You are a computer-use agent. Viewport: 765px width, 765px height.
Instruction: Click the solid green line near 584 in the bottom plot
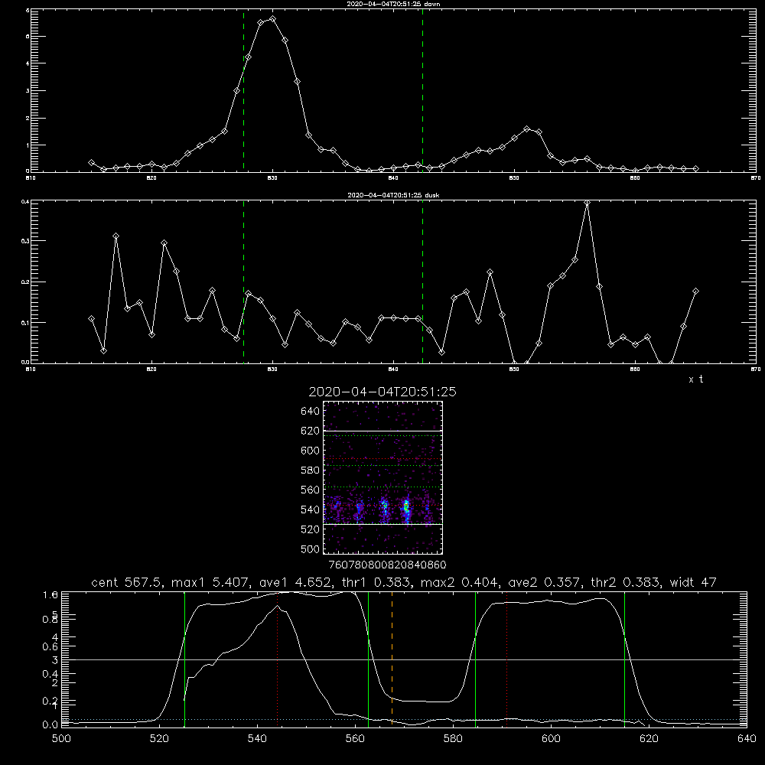pyautogui.click(x=475, y=659)
